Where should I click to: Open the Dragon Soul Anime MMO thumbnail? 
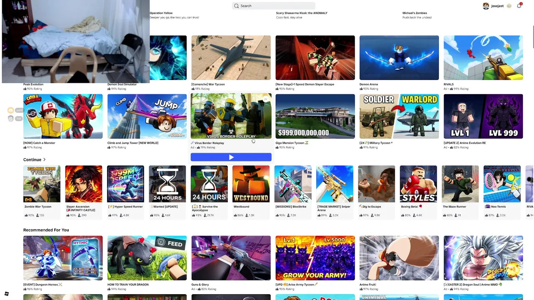point(483,258)
